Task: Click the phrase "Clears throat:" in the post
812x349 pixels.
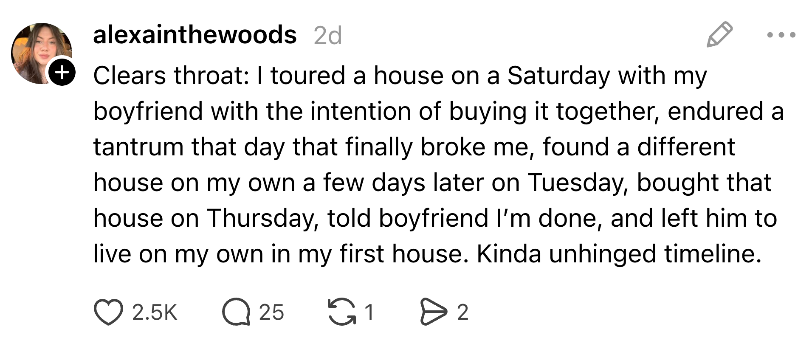Action: pyautogui.click(x=171, y=76)
